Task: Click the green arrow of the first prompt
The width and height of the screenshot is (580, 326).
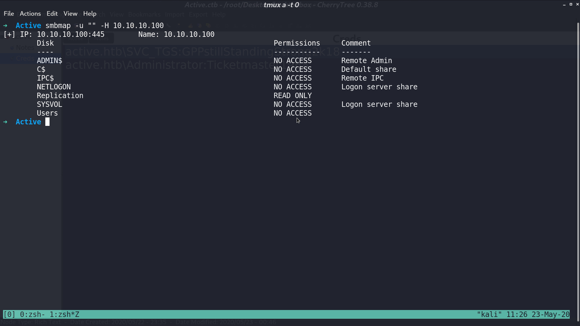Action: click(5, 26)
